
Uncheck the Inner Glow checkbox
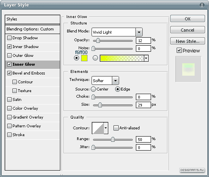pyautogui.click(x=9, y=64)
